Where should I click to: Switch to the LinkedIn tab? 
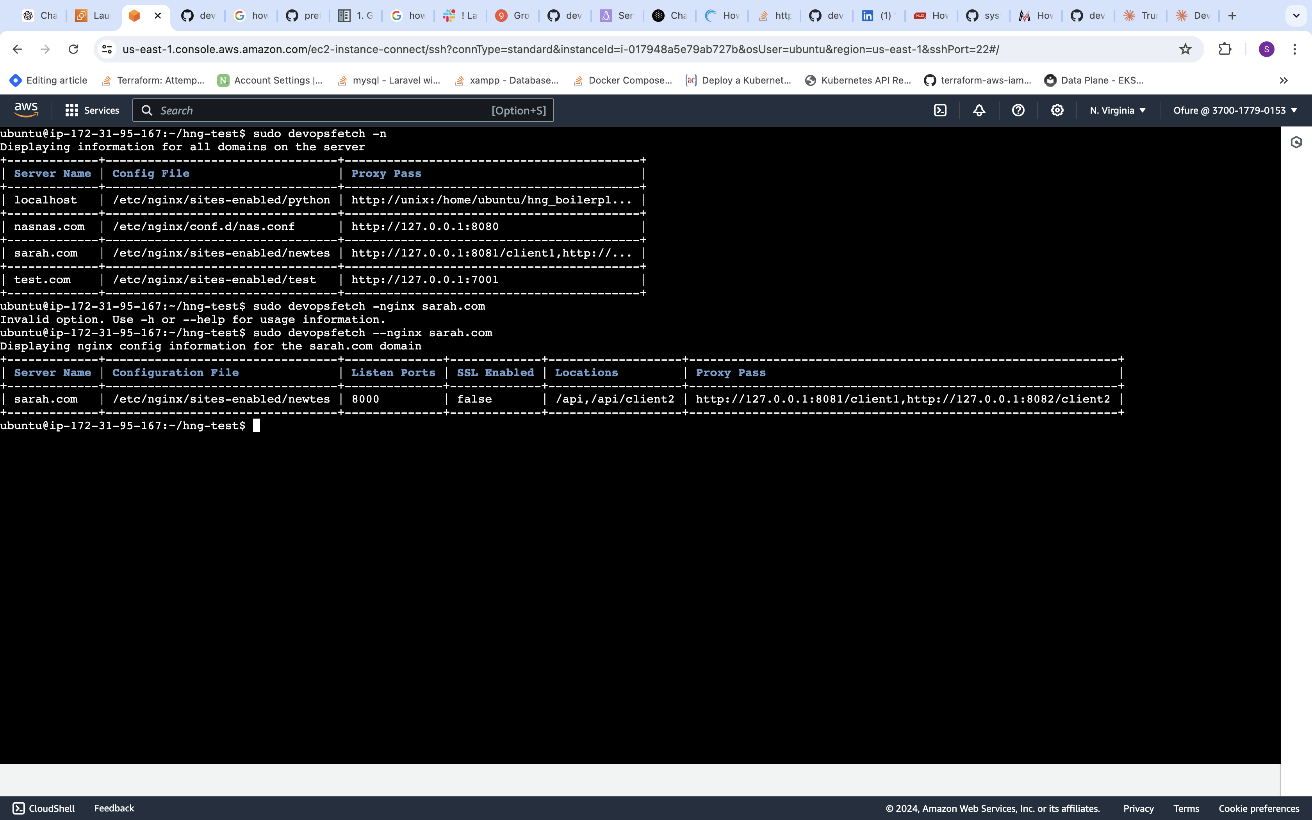[877, 15]
